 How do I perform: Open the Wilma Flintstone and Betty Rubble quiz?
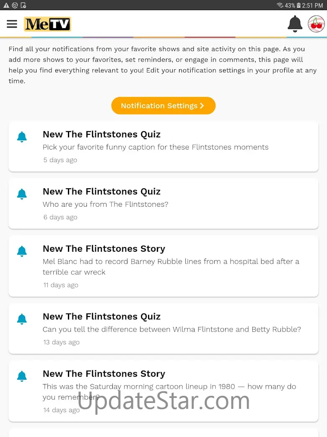pos(163,329)
